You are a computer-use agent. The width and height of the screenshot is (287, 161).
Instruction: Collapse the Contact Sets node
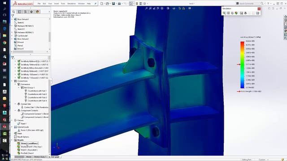16,104
